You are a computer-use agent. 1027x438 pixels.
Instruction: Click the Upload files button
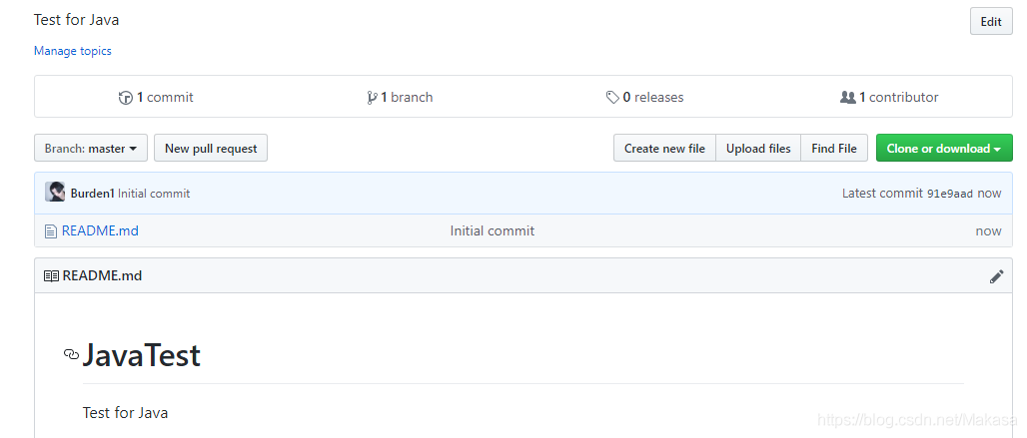758,149
